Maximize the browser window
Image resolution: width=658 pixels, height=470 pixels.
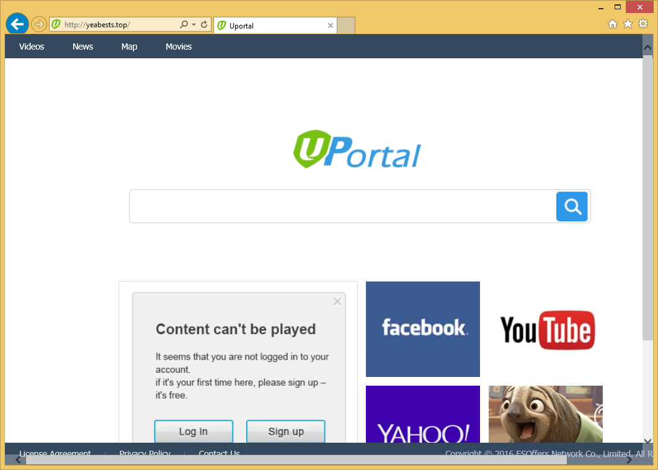(x=617, y=7)
